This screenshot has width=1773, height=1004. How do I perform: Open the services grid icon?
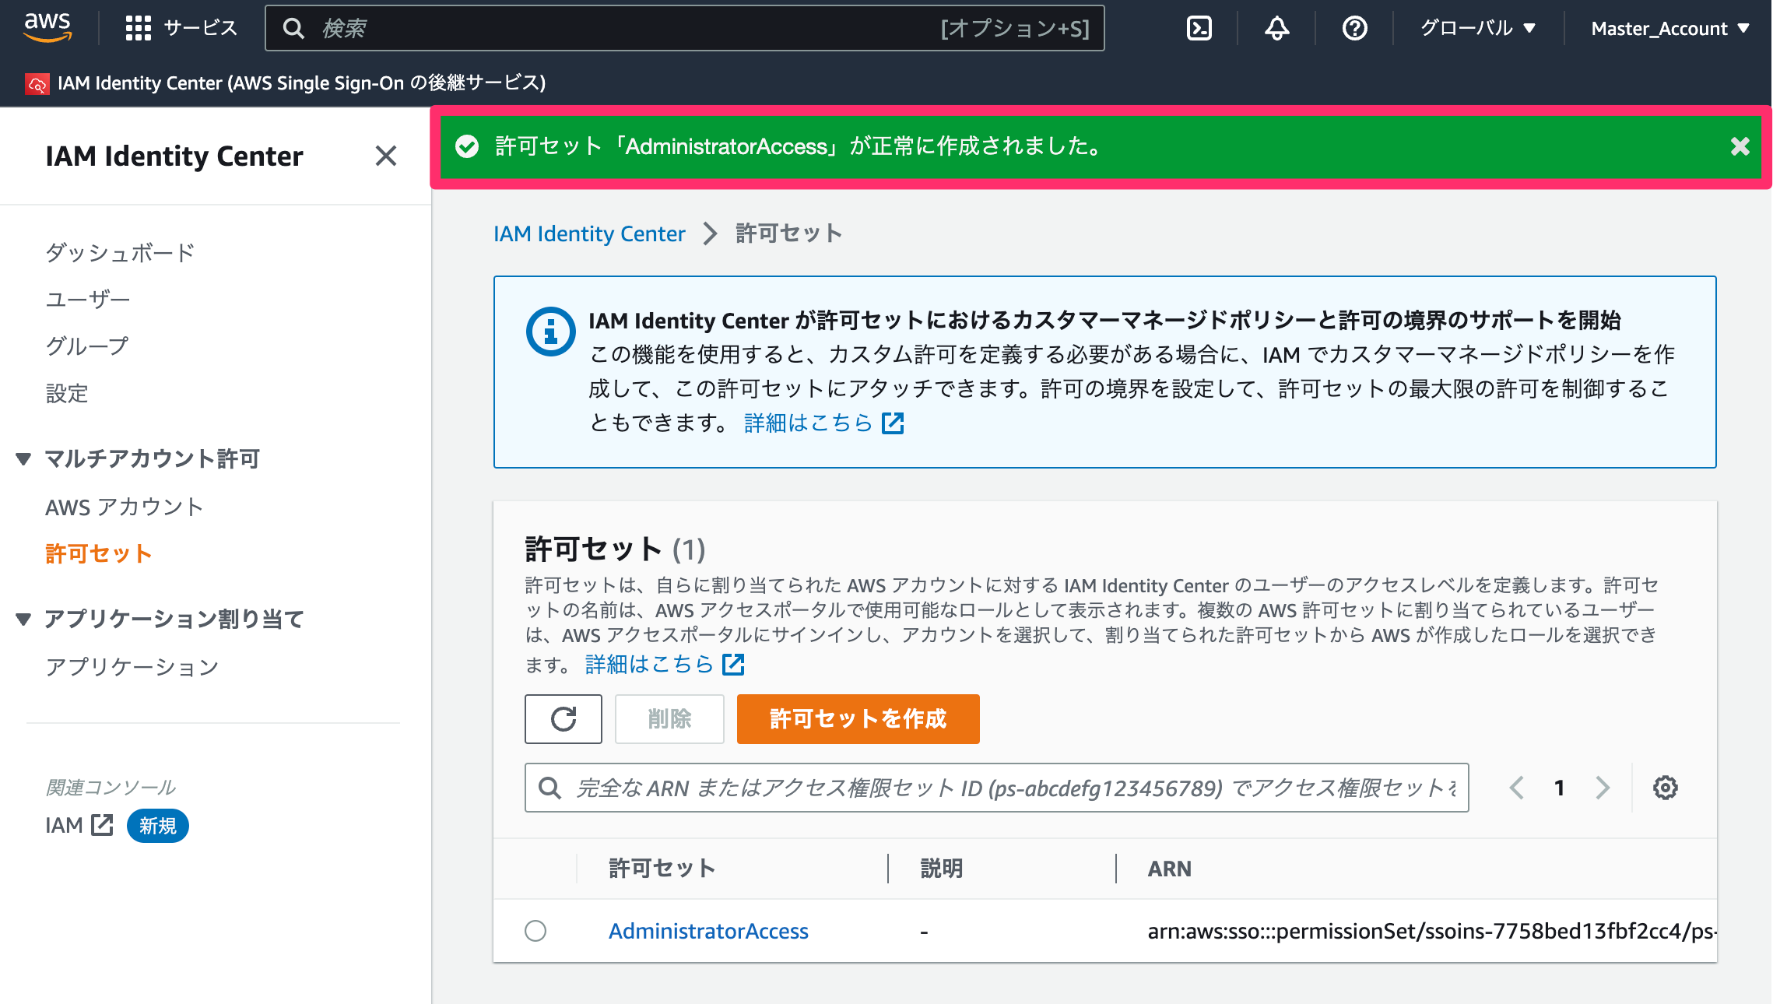point(138,29)
